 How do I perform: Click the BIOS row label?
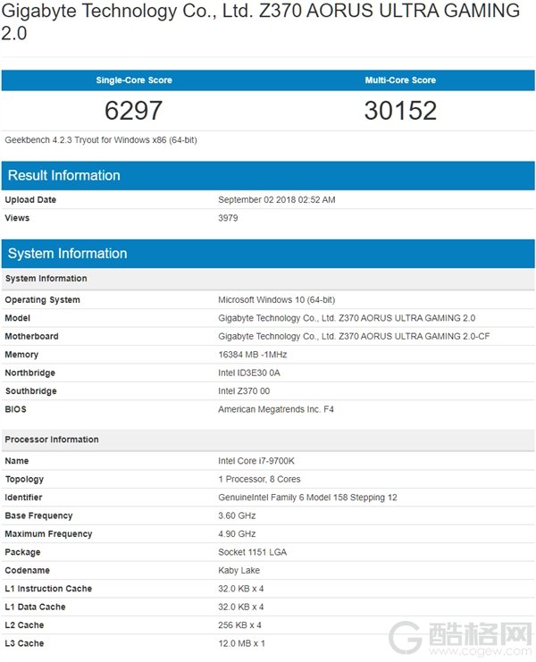[15, 409]
